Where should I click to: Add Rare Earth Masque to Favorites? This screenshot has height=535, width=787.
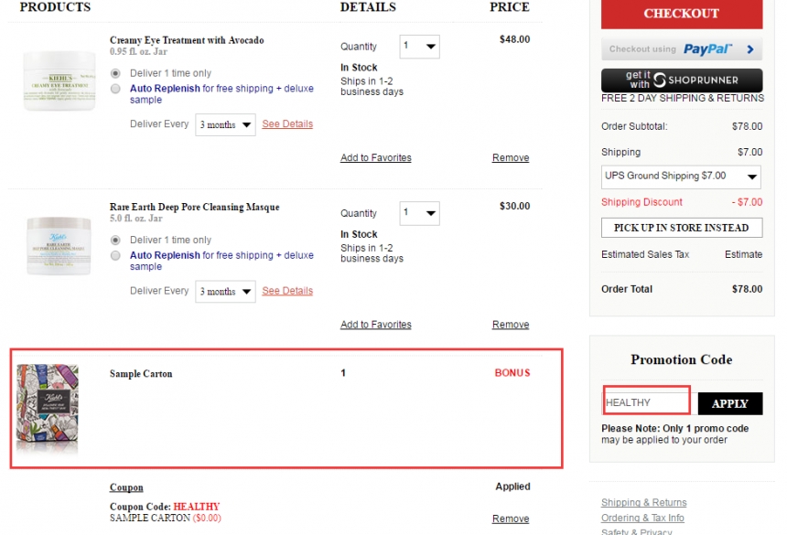[x=375, y=325]
